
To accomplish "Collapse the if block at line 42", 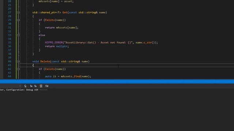I will (18, 69).
